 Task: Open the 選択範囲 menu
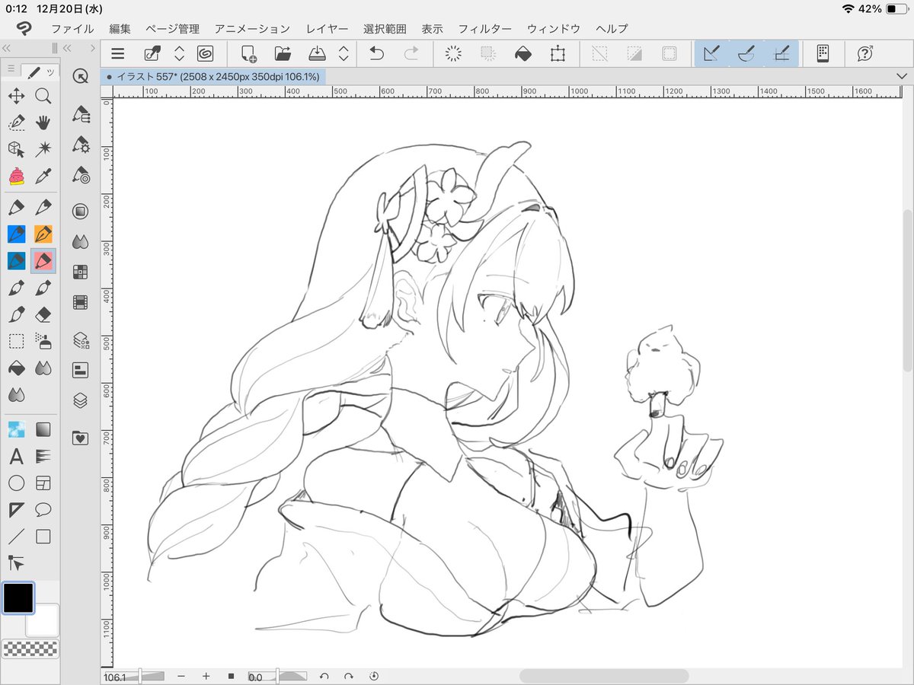click(x=385, y=28)
